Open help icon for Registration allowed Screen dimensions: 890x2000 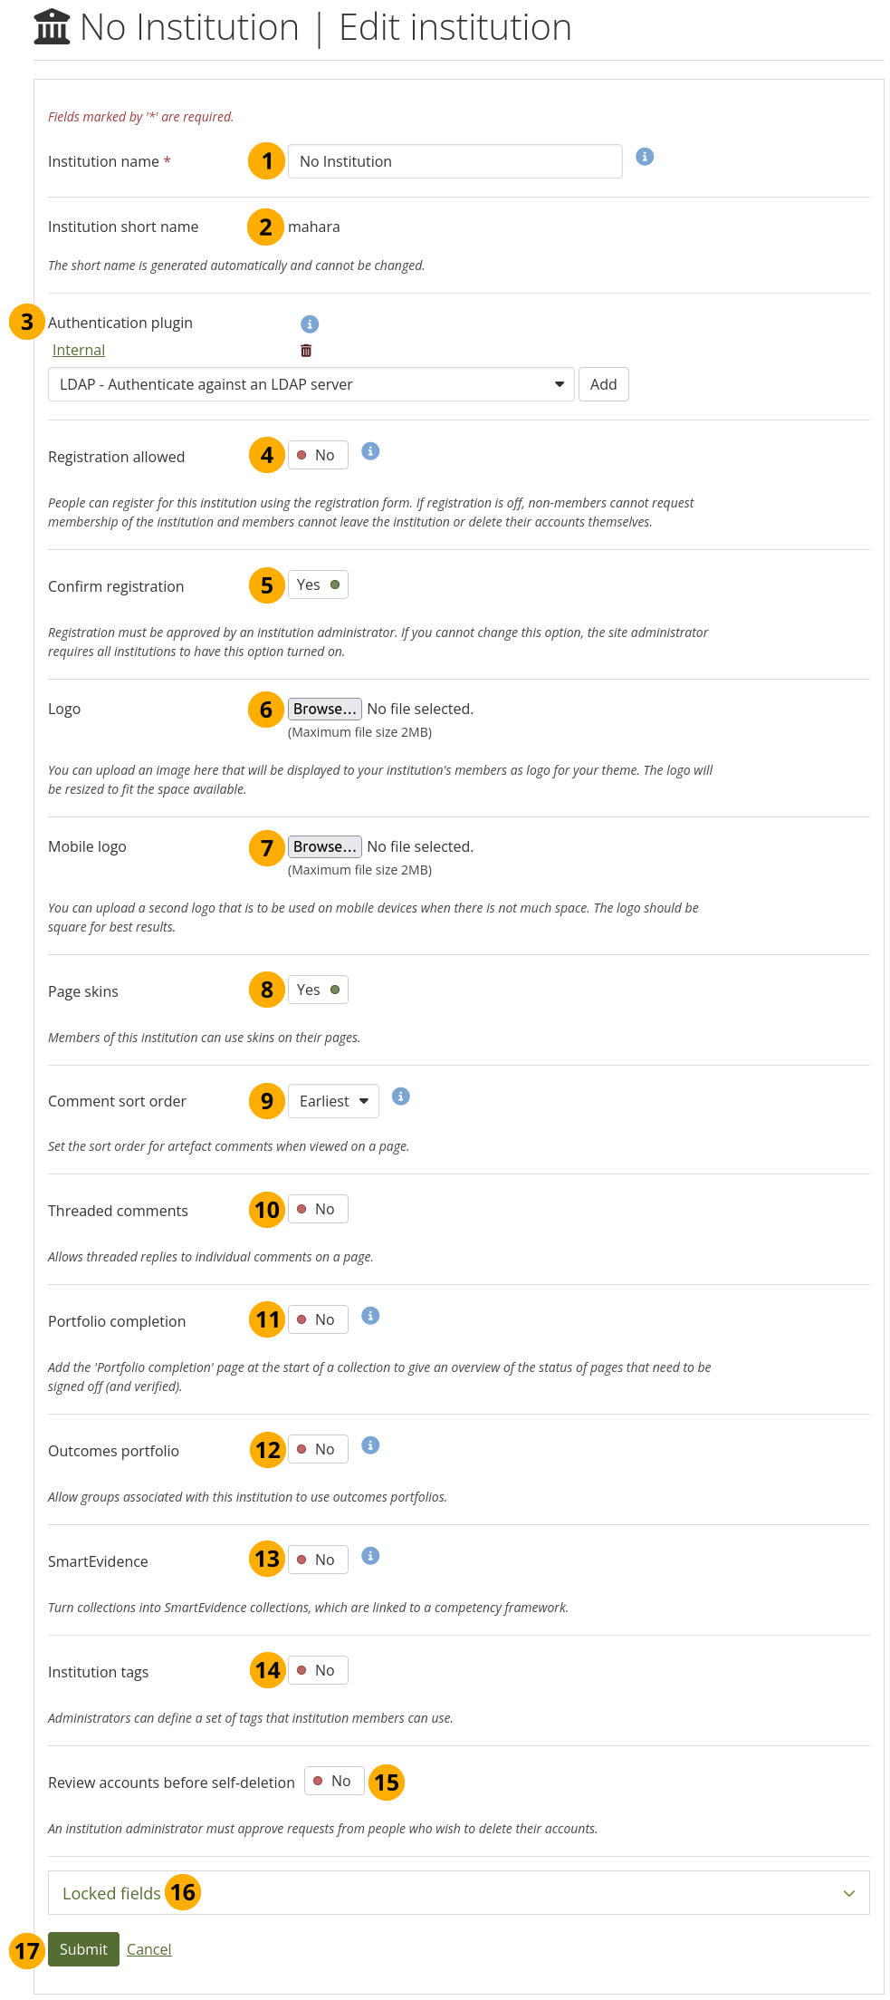(x=370, y=451)
